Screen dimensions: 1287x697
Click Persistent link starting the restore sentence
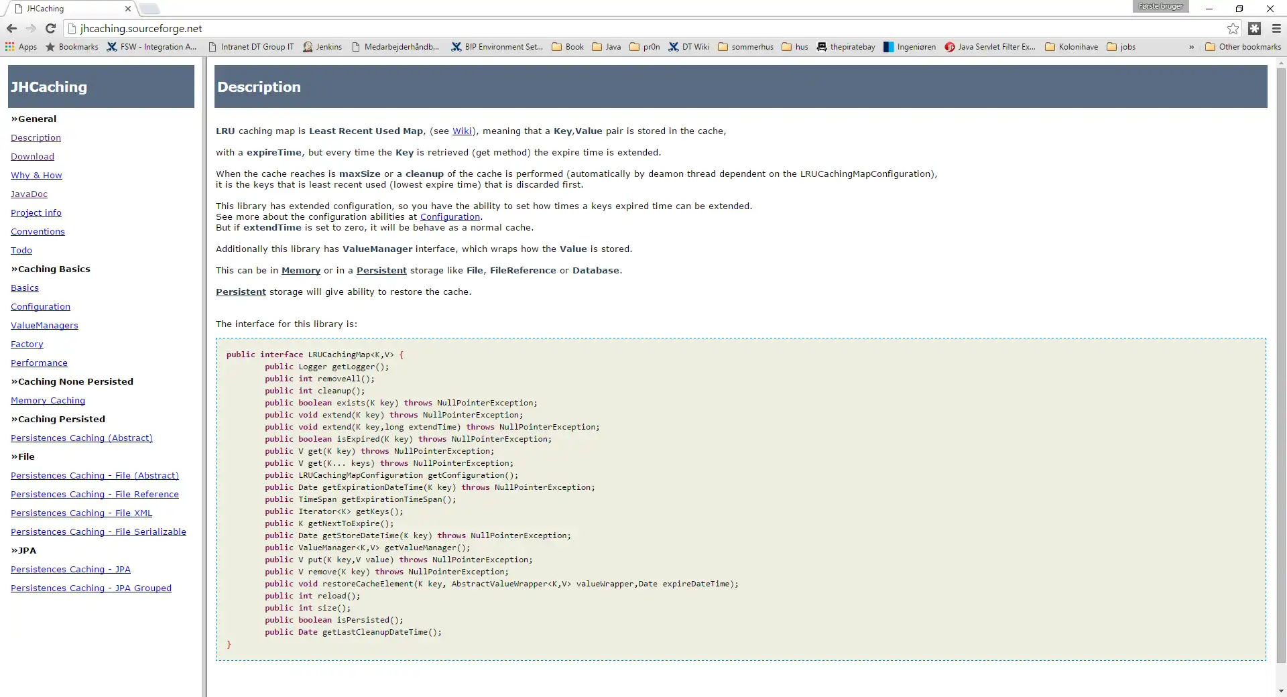[x=241, y=292]
